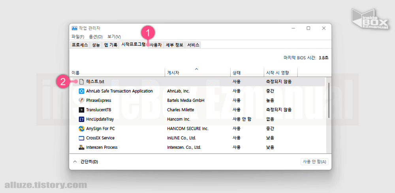Image resolution: width=395 pixels, height=193 pixels.
Task: Click HncUpdateTray startup impact 없음
Action: 270,119
